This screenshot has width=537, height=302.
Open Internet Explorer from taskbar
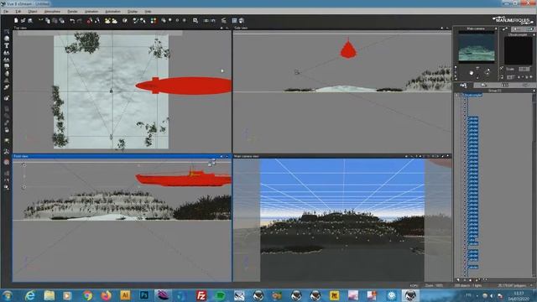[x=30, y=295]
